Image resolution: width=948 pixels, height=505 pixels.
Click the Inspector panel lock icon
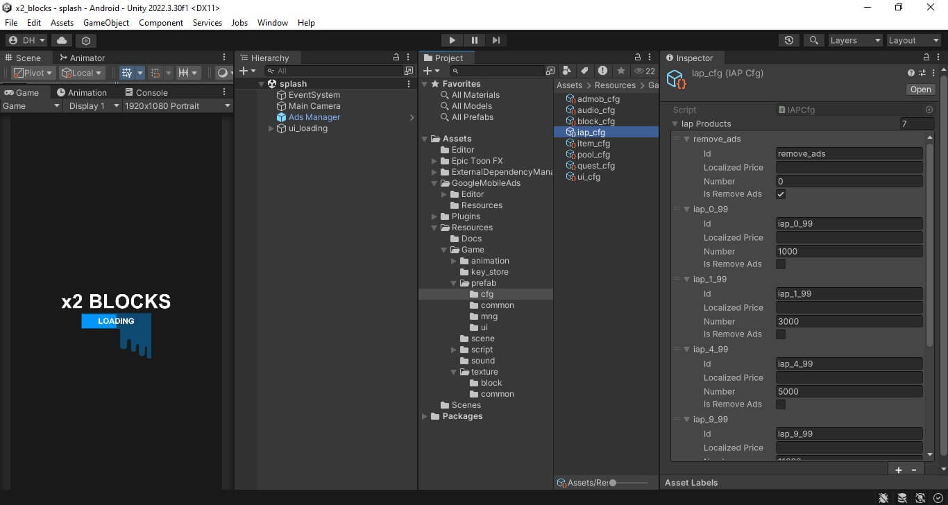pyautogui.click(x=926, y=58)
